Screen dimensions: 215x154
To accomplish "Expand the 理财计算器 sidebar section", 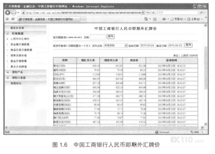I will (8, 78).
